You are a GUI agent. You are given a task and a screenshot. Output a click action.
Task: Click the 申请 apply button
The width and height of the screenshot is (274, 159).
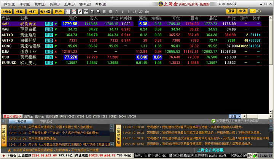242,11
